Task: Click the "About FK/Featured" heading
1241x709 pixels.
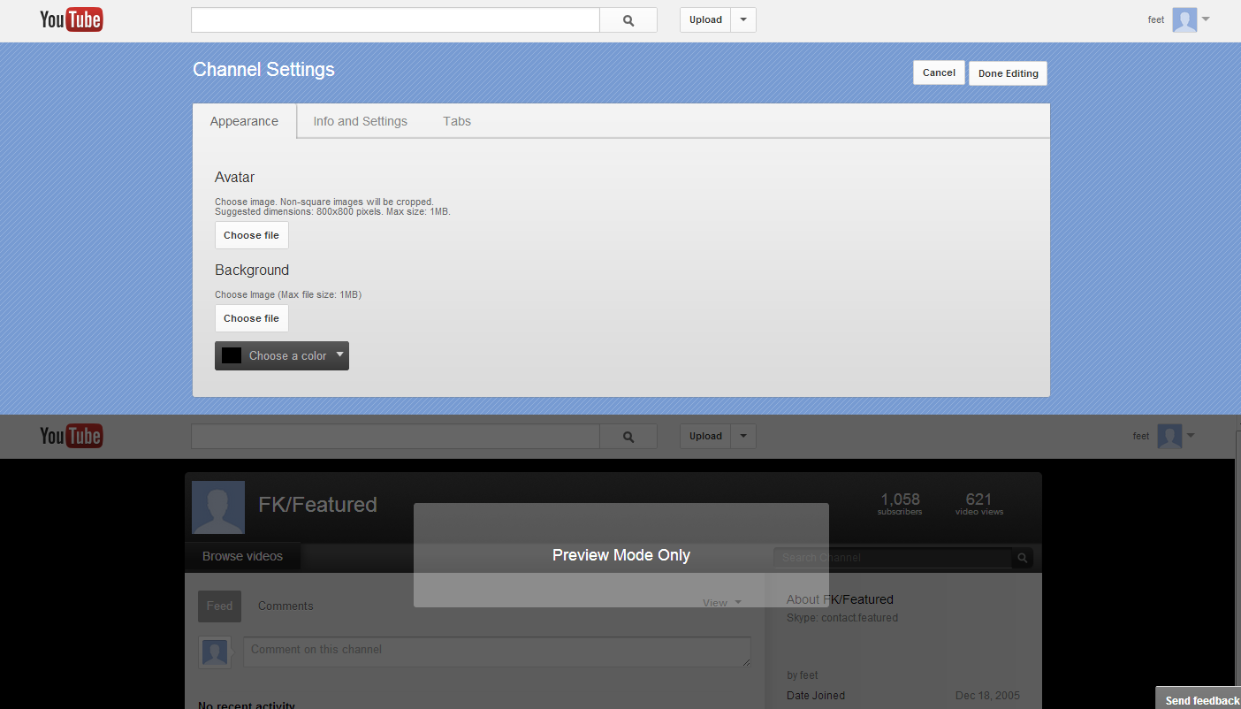Action: point(840,599)
